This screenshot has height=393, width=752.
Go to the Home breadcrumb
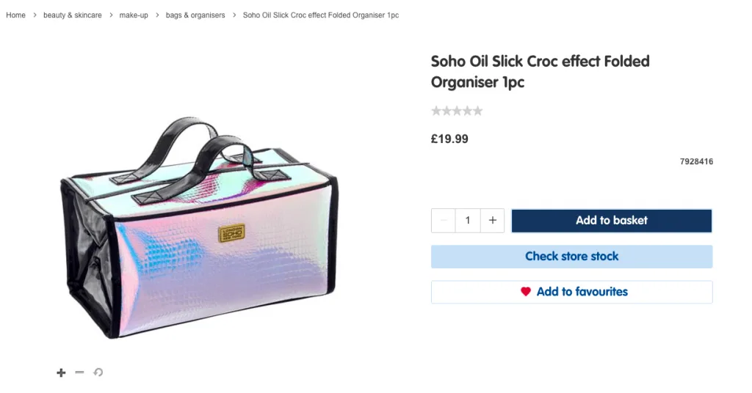[15, 15]
